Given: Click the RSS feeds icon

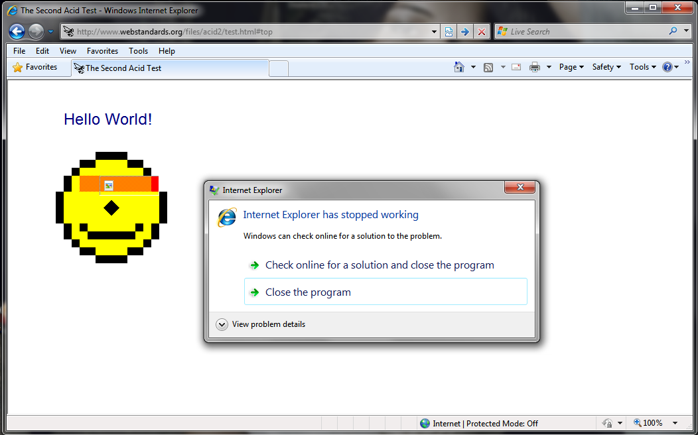Looking at the screenshot, I should point(488,67).
